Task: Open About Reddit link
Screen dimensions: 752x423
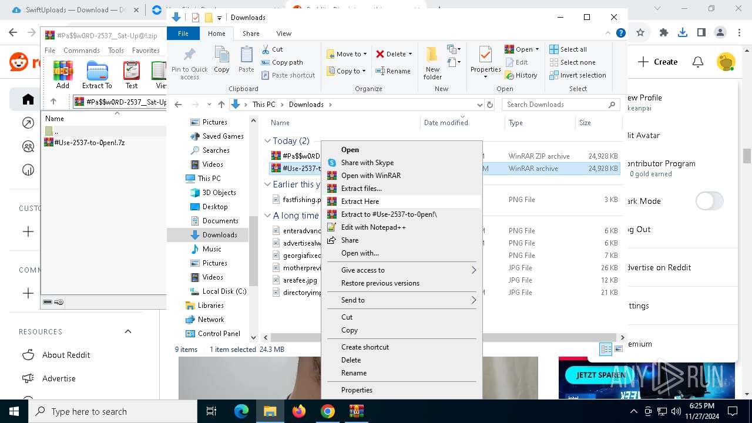Action: tap(66, 355)
